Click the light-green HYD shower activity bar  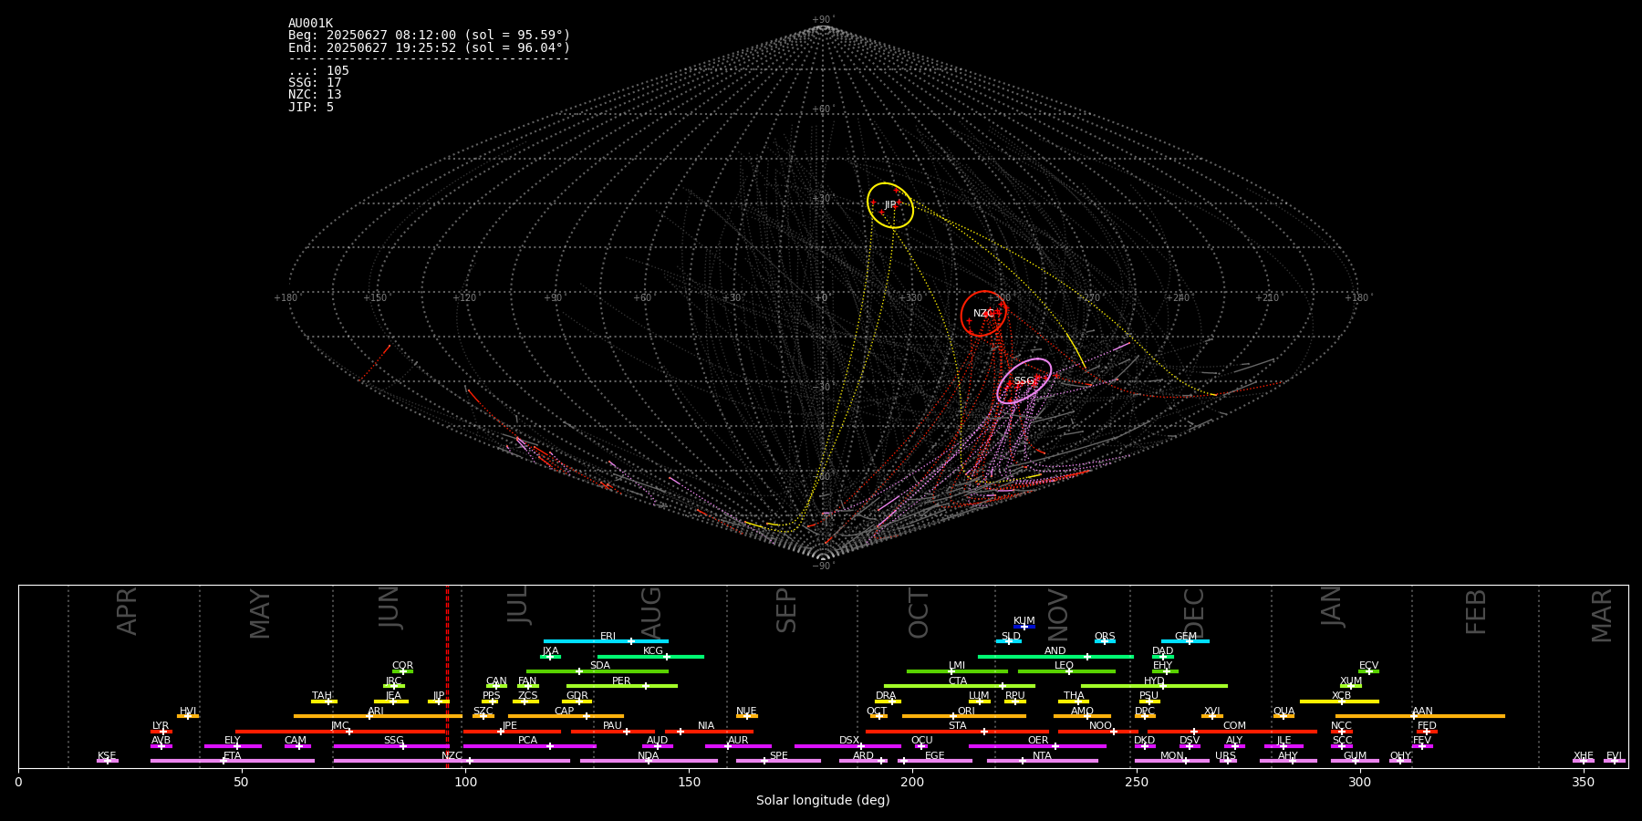coord(1154,686)
